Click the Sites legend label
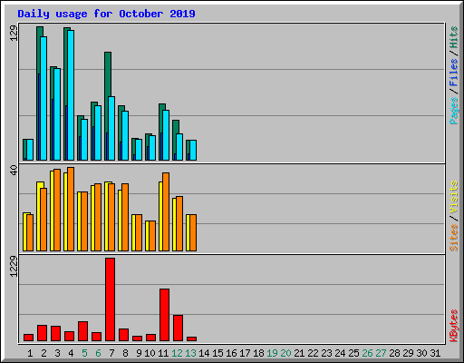464x363 pixels. [454, 238]
